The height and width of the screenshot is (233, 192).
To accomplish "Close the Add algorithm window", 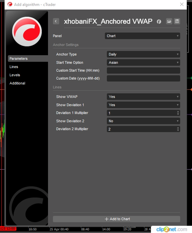I will click(x=181, y=4).
